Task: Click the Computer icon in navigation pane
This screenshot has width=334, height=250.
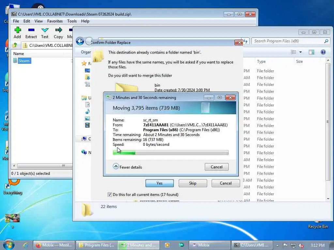Action: click(x=84, y=139)
